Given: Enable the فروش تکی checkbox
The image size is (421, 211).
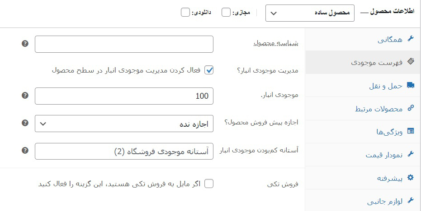Looking at the screenshot, I should [209, 184].
